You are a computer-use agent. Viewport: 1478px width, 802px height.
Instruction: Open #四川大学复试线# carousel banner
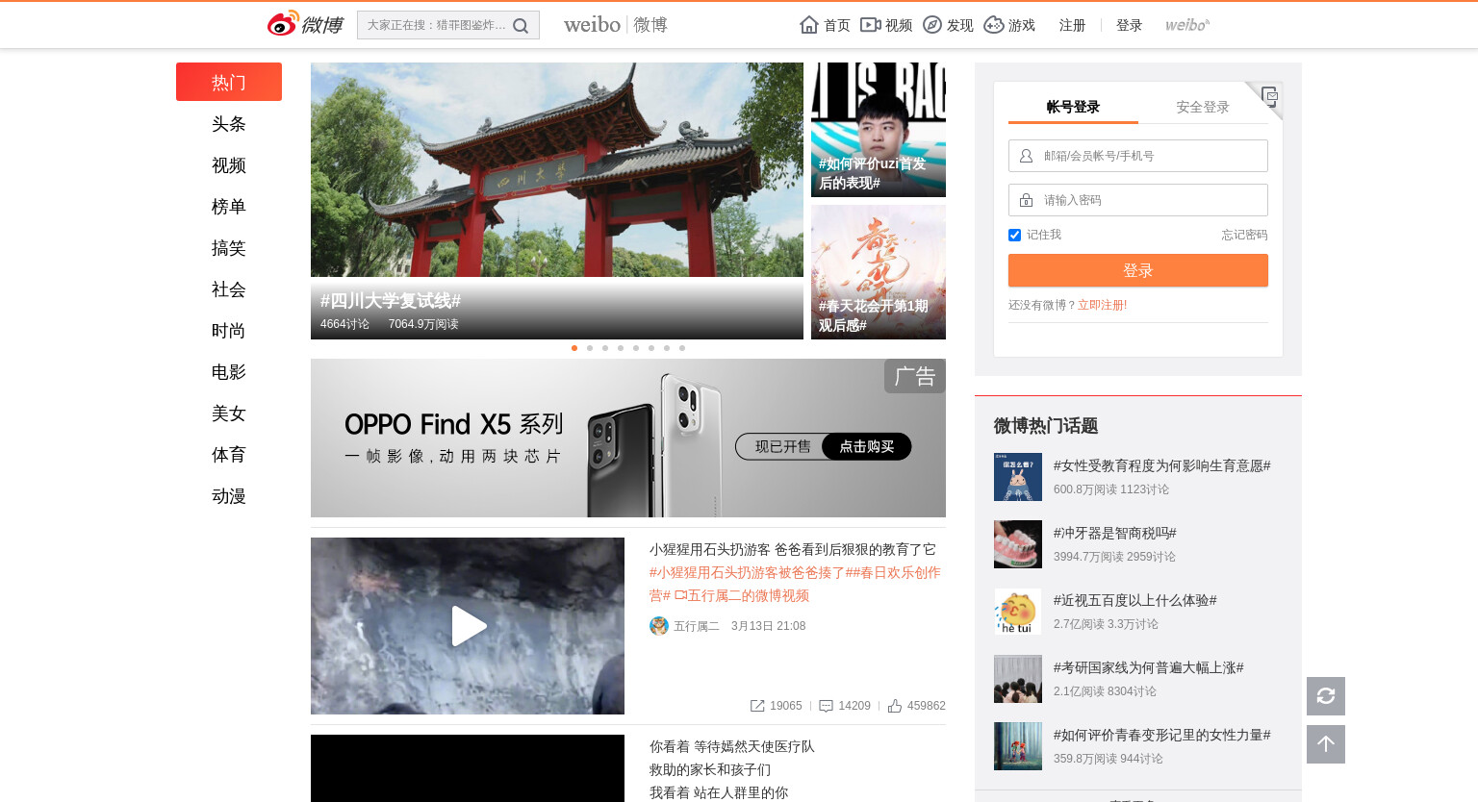coord(557,201)
